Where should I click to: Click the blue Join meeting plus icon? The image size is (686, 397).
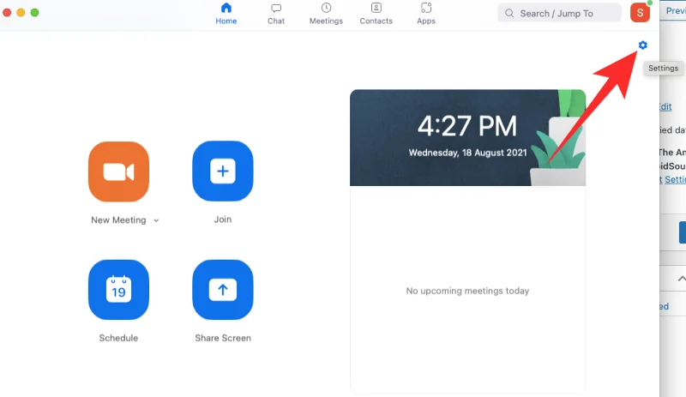click(223, 171)
